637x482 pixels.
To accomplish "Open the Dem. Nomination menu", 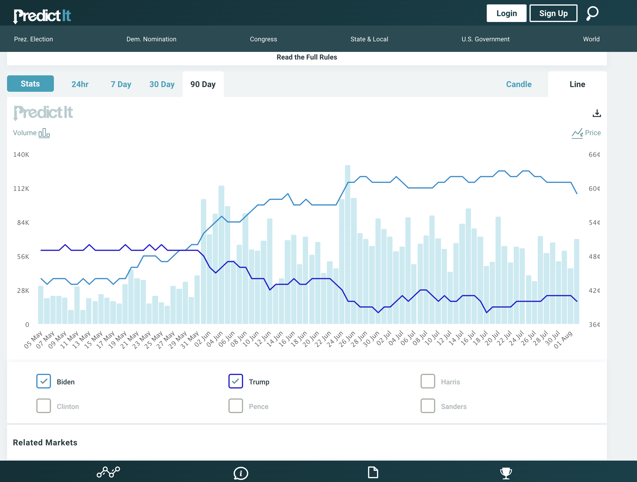I will [x=151, y=39].
